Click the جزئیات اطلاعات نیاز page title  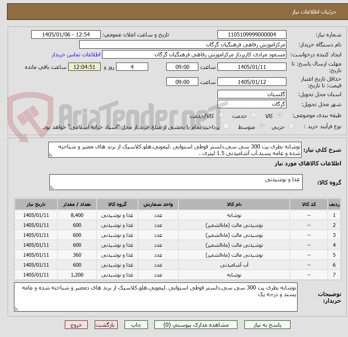pos(314,12)
